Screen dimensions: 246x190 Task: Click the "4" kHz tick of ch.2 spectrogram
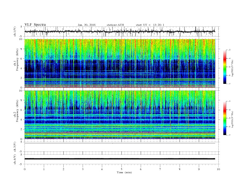tap(22, 120)
